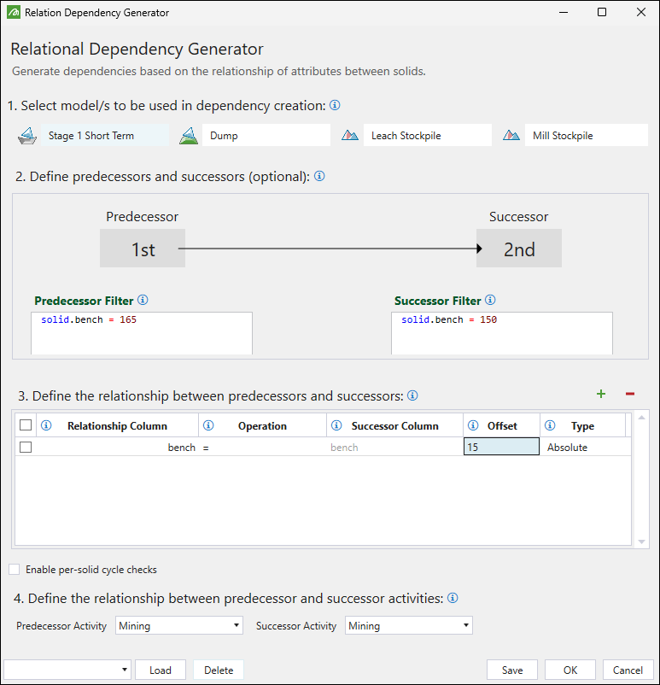The height and width of the screenshot is (685, 660).
Task: Click info icon beside Successor Filter
Action: (x=490, y=301)
